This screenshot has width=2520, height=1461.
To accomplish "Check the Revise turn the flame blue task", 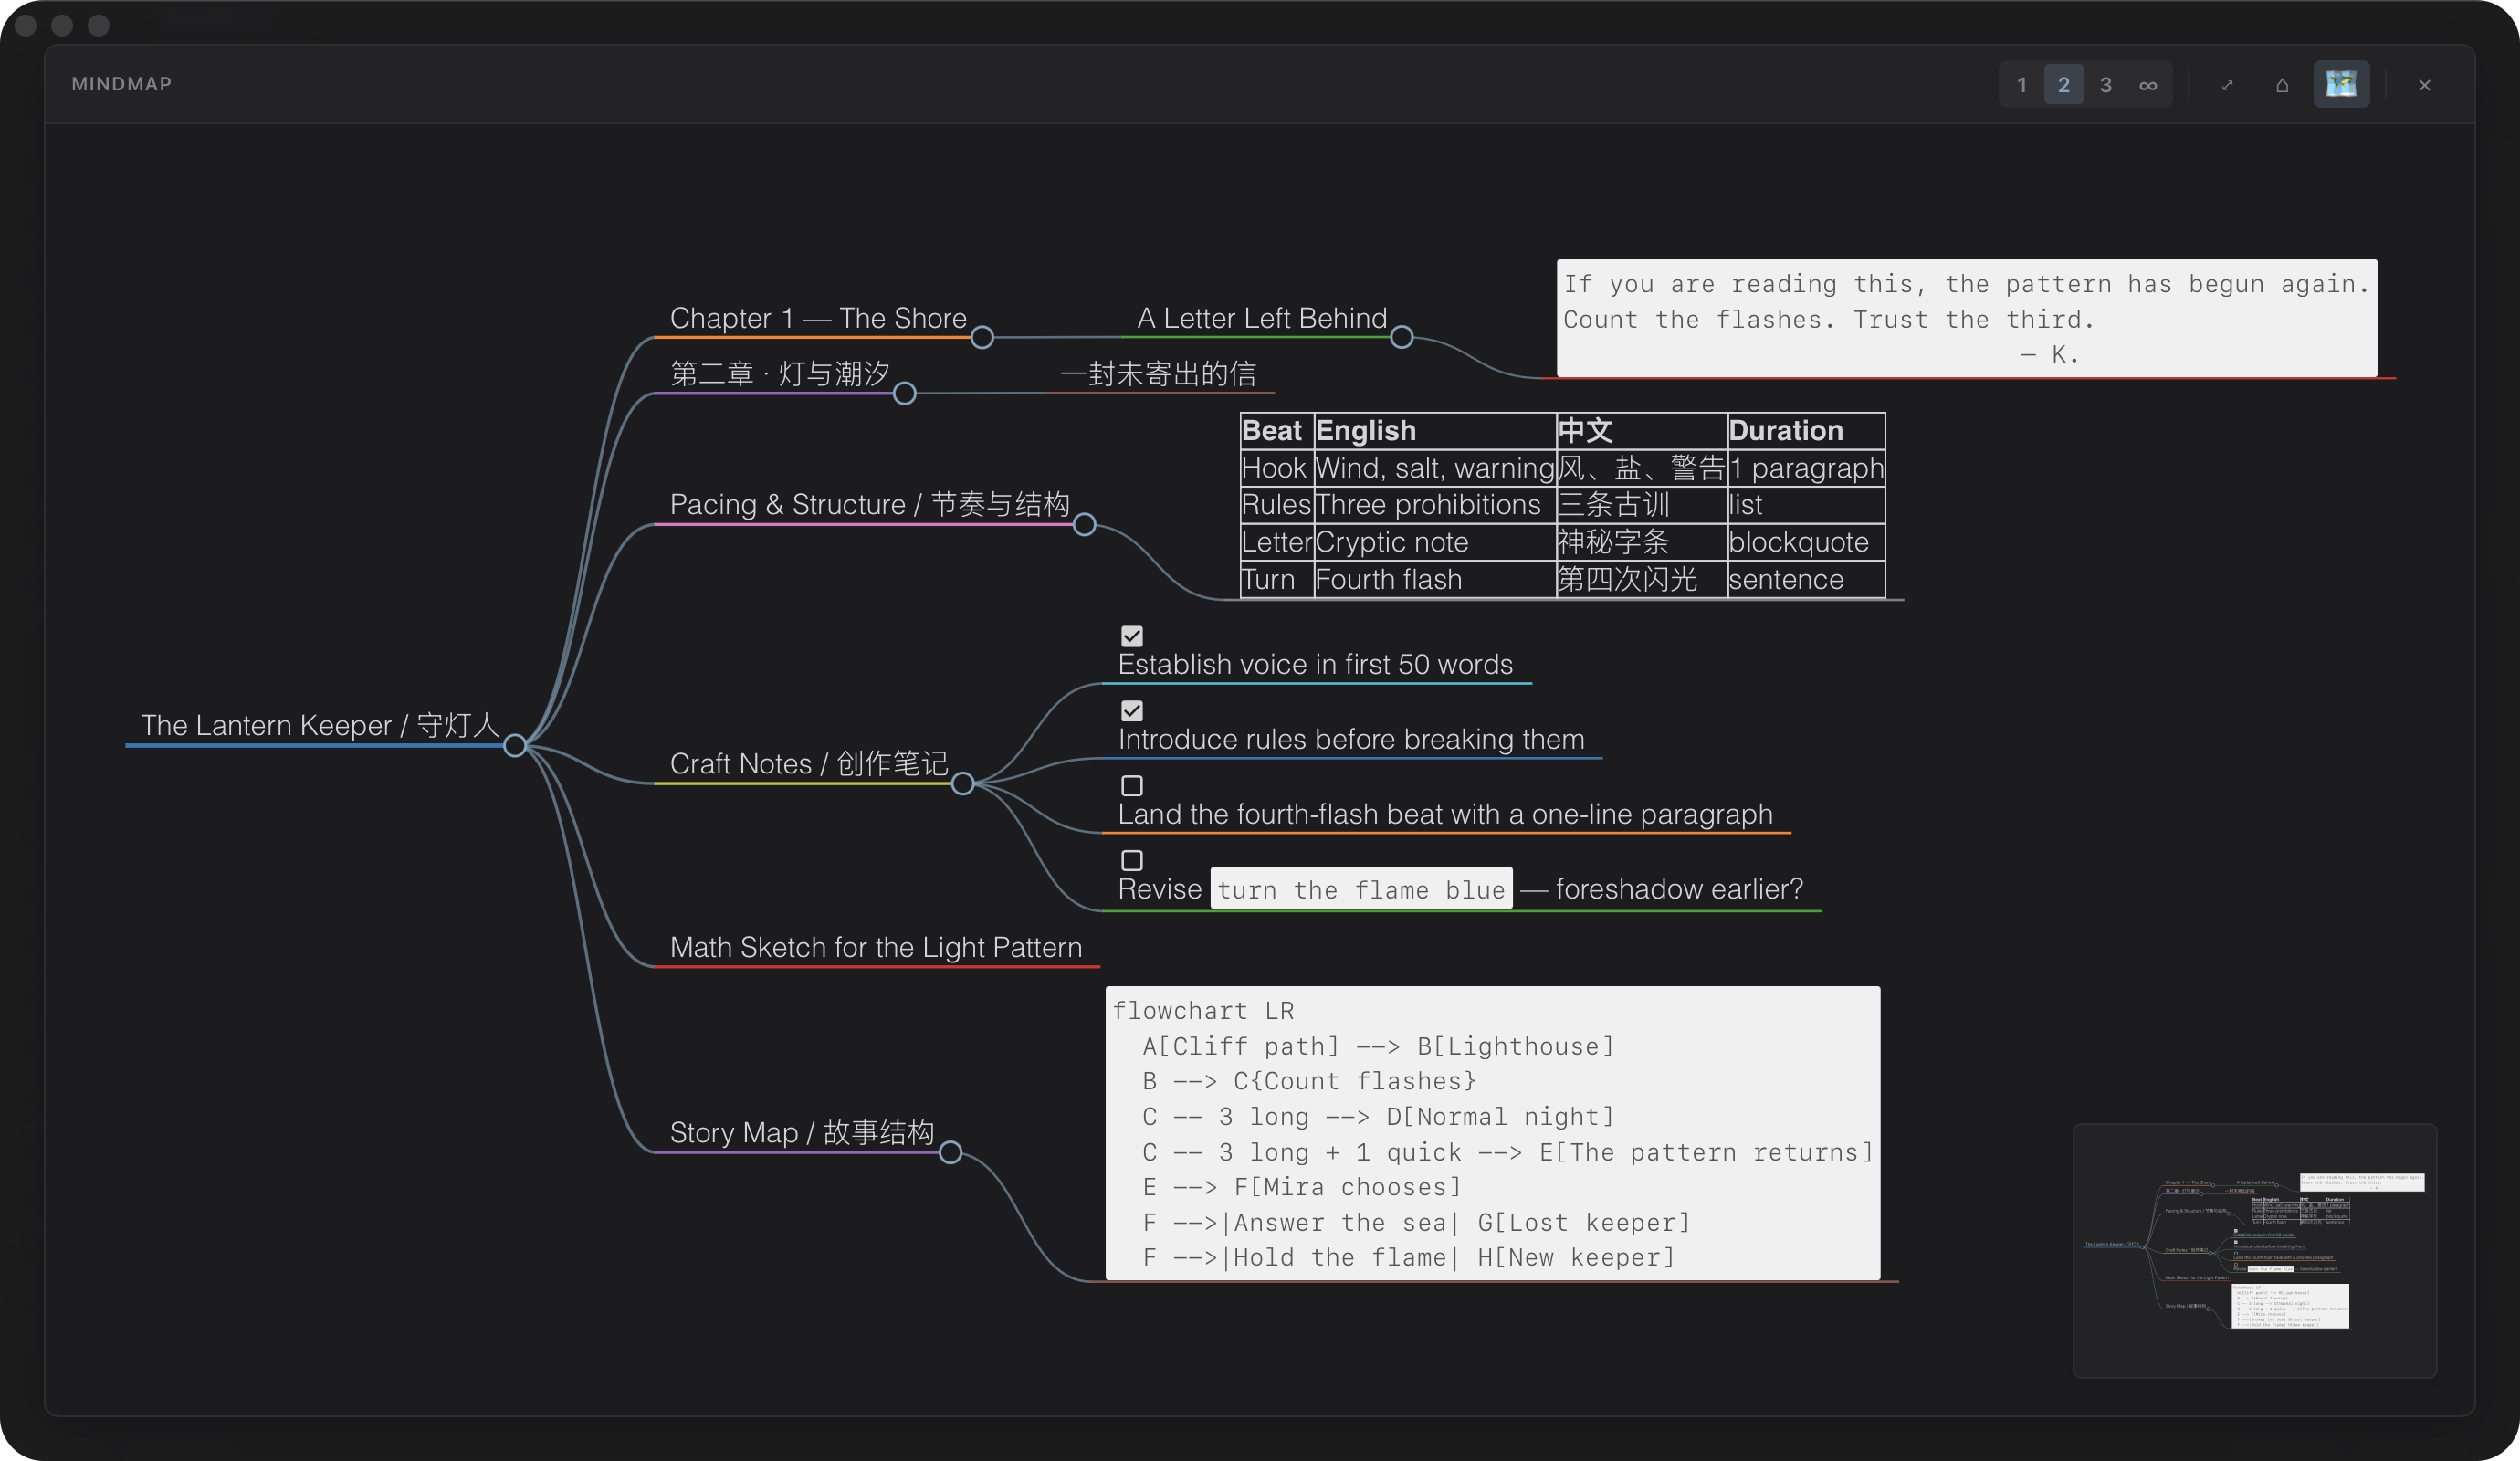I will pyautogui.click(x=1131, y=860).
